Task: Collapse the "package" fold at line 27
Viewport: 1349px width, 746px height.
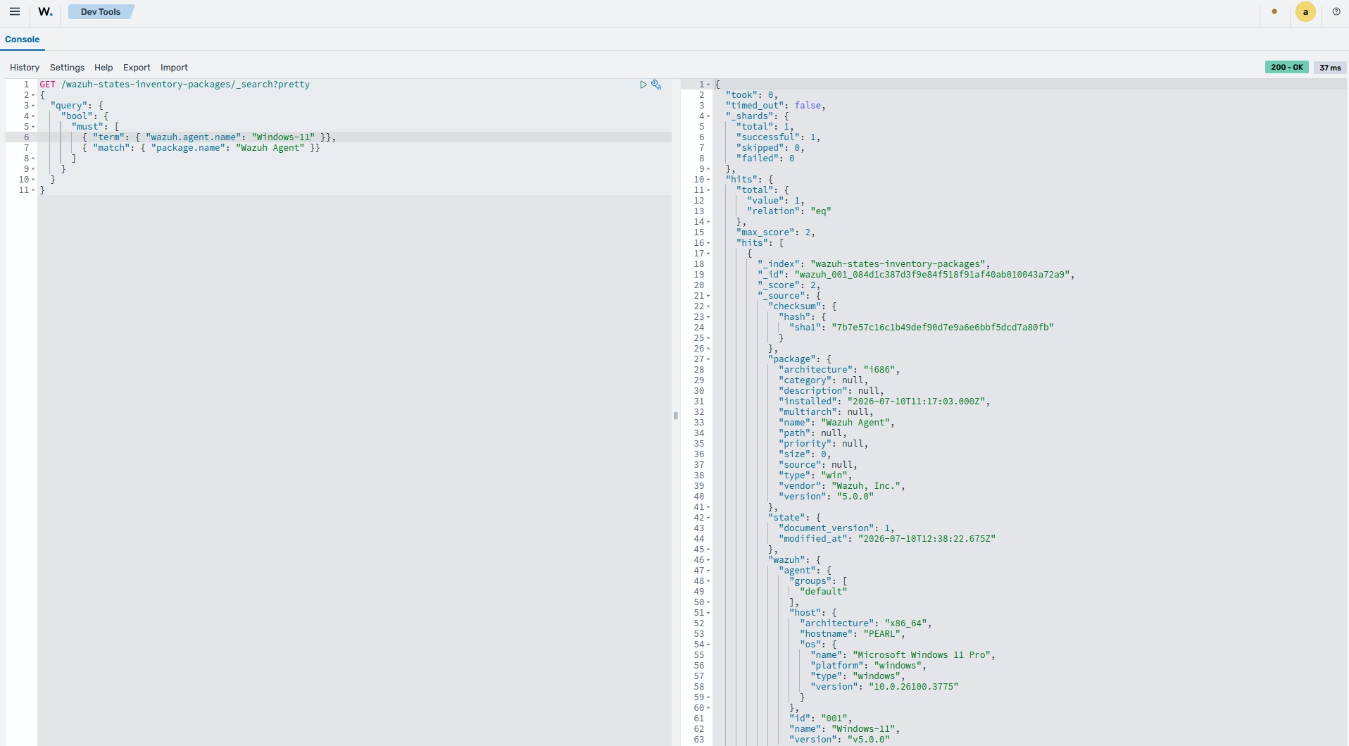Action: 708,359
